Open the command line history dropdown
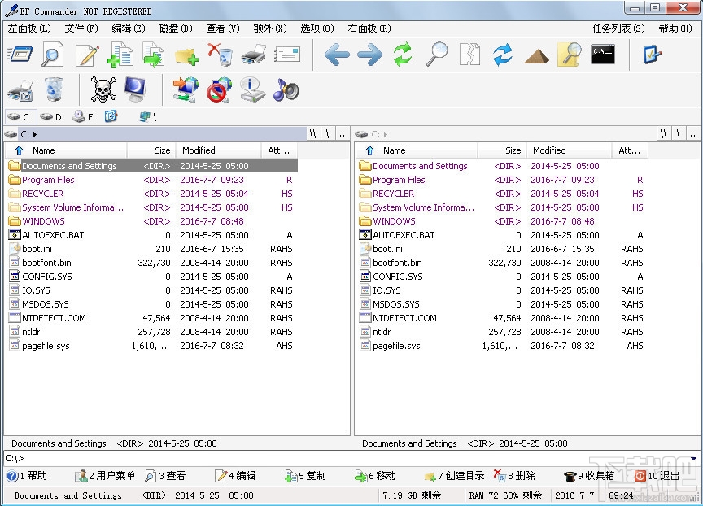 (693, 459)
